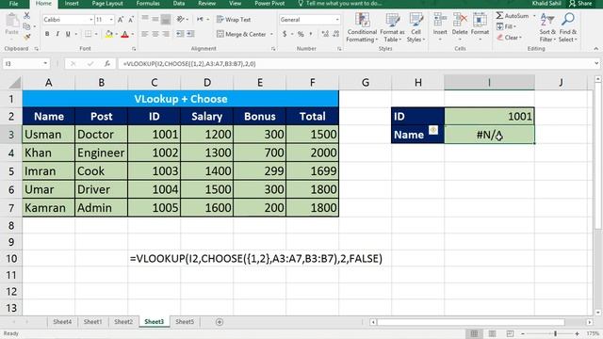This screenshot has height=339, width=603.
Task: Click the Cut scissors icon
Action: pyautogui.click(x=26, y=16)
